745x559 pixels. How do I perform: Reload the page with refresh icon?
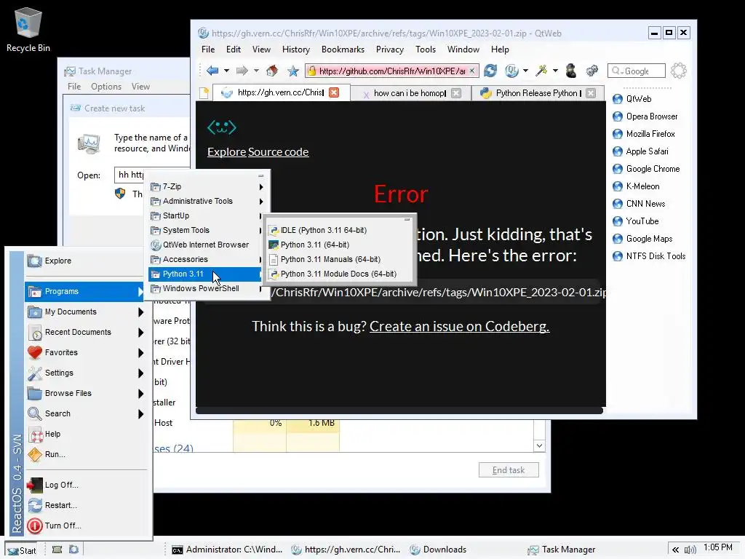(490, 71)
